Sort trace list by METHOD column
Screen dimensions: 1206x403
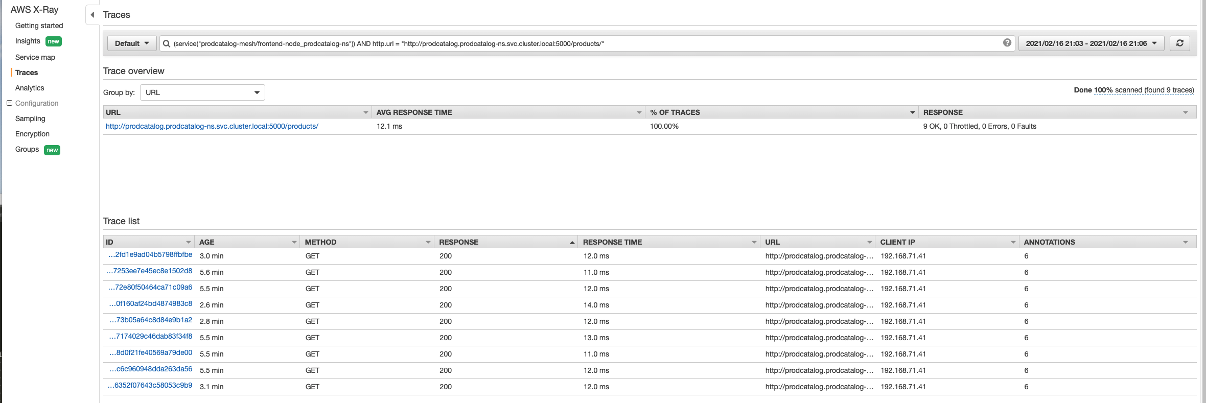(368, 242)
